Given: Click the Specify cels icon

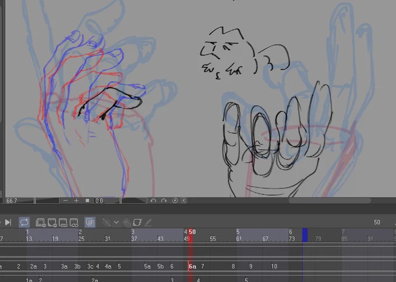Looking at the screenshot, I should pos(63,222).
